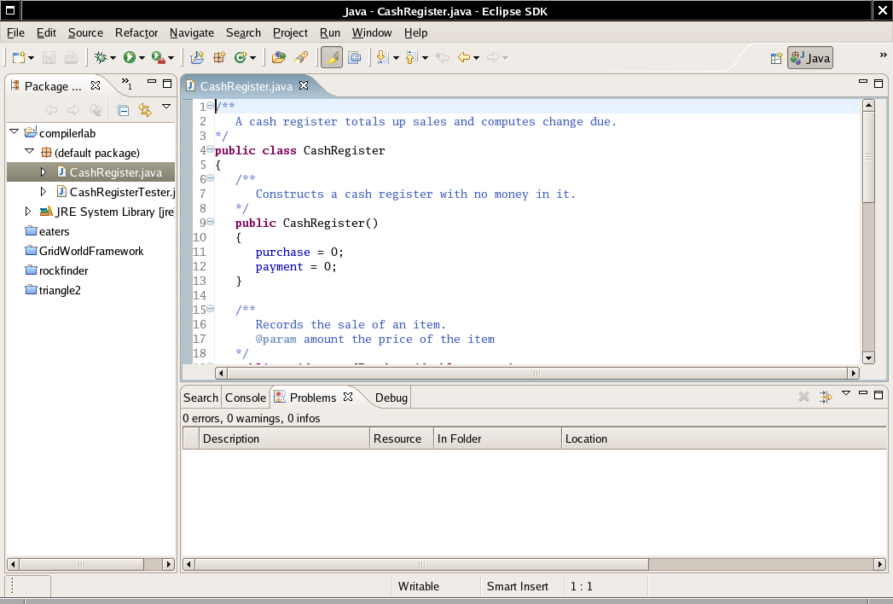Click the green Run button in toolbar
The height and width of the screenshot is (604, 893).
(x=129, y=58)
